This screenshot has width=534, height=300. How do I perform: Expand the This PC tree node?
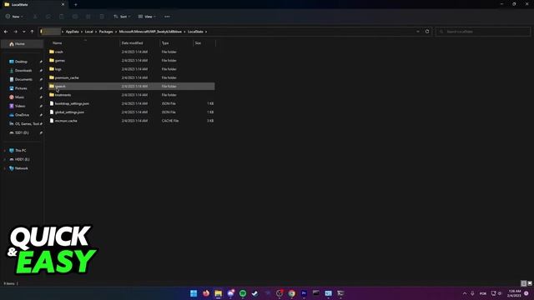pyautogui.click(x=4, y=150)
